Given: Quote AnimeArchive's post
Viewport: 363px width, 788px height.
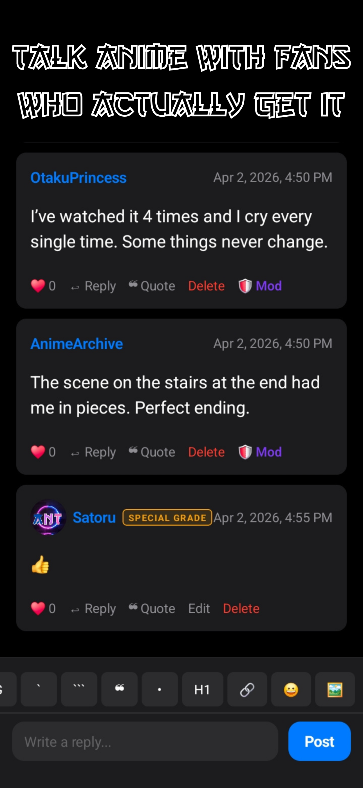Looking at the screenshot, I should click(152, 452).
